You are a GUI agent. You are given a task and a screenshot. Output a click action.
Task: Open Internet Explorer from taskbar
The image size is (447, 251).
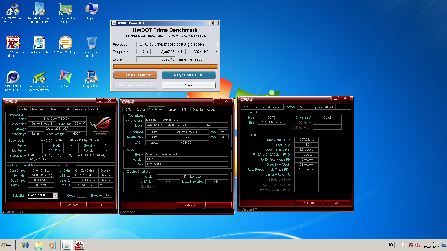tap(25, 245)
